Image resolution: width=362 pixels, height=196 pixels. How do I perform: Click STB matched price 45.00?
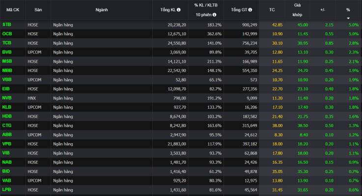click(303, 24)
